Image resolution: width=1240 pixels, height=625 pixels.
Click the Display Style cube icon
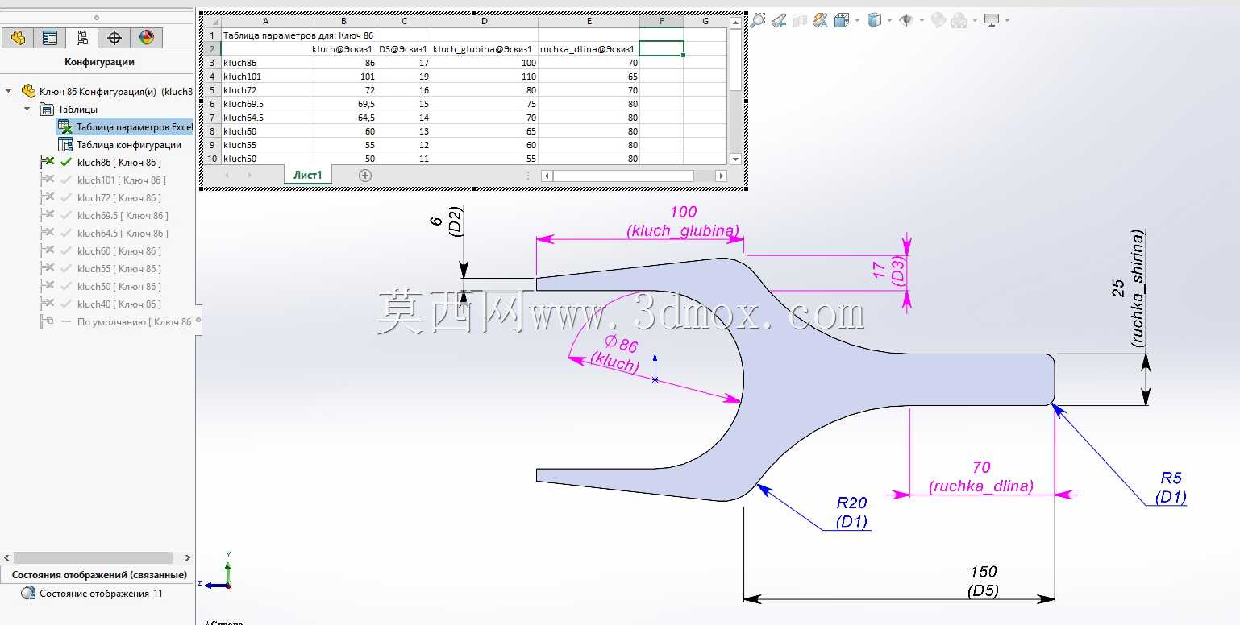pyautogui.click(x=874, y=21)
